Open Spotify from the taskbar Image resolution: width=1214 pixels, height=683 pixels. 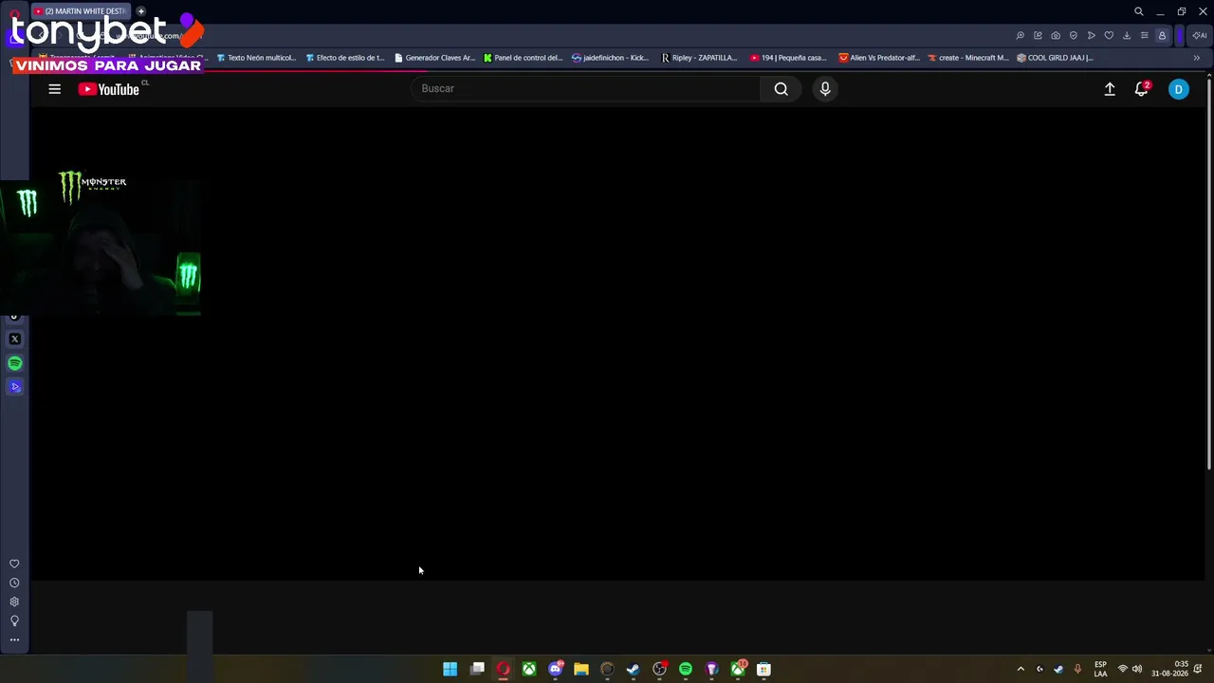coord(686,669)
